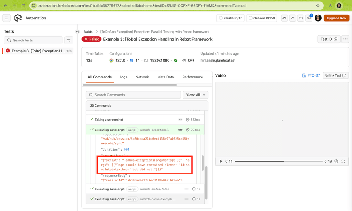Open the link icon in header toolbar
This screenshot has width=352, height=211.
(x=301, y=18)
